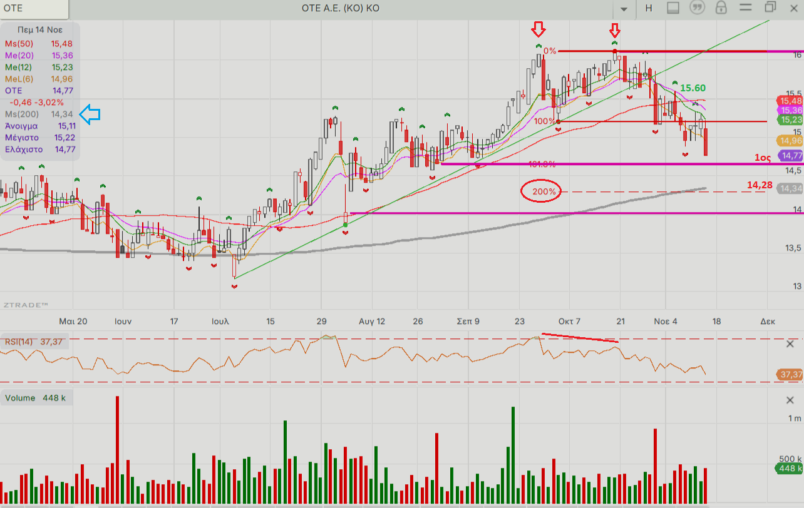Select the Ms(200) legend row
Image resolution: width=804 pixels, height=508 pixels.
[x=39, y=114]
